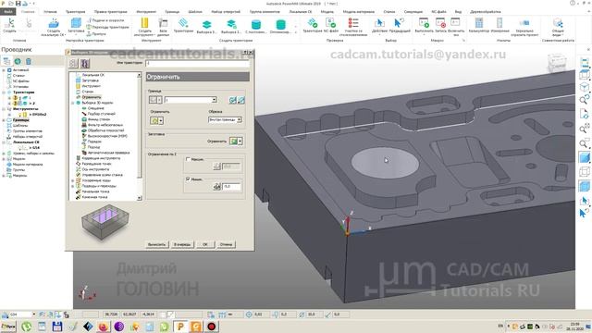Switch to Симуляция ribbon tab

413,12
